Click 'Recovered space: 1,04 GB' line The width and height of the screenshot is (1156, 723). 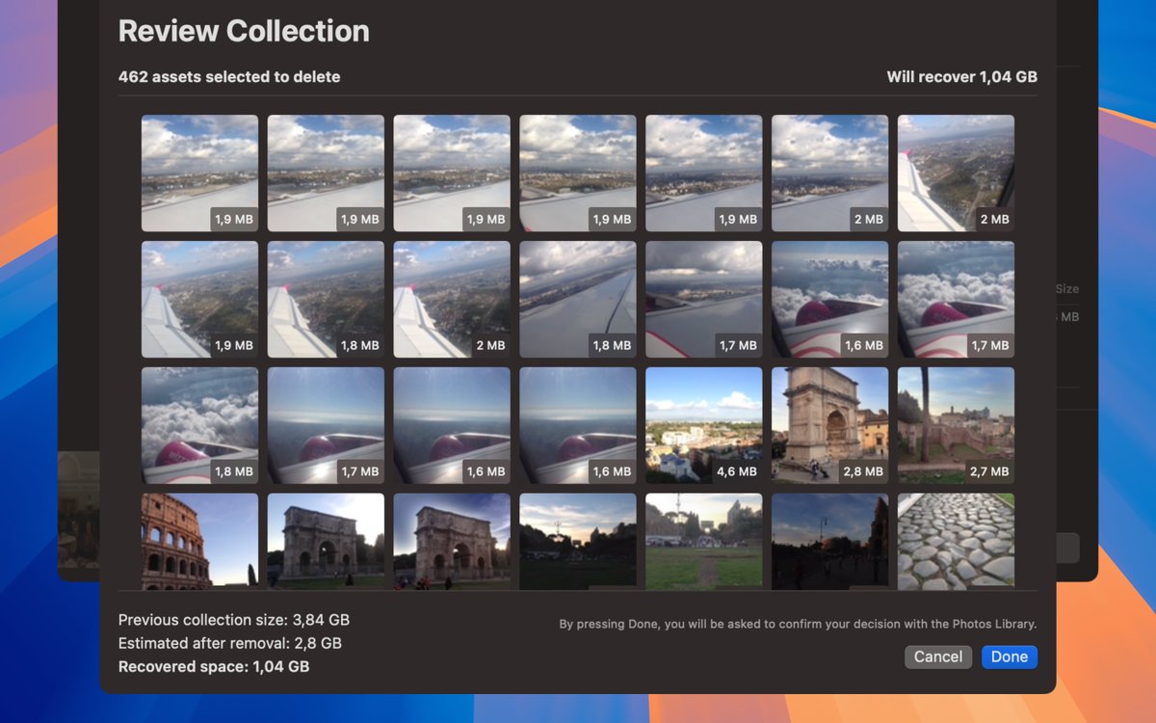tap(214, 666)
